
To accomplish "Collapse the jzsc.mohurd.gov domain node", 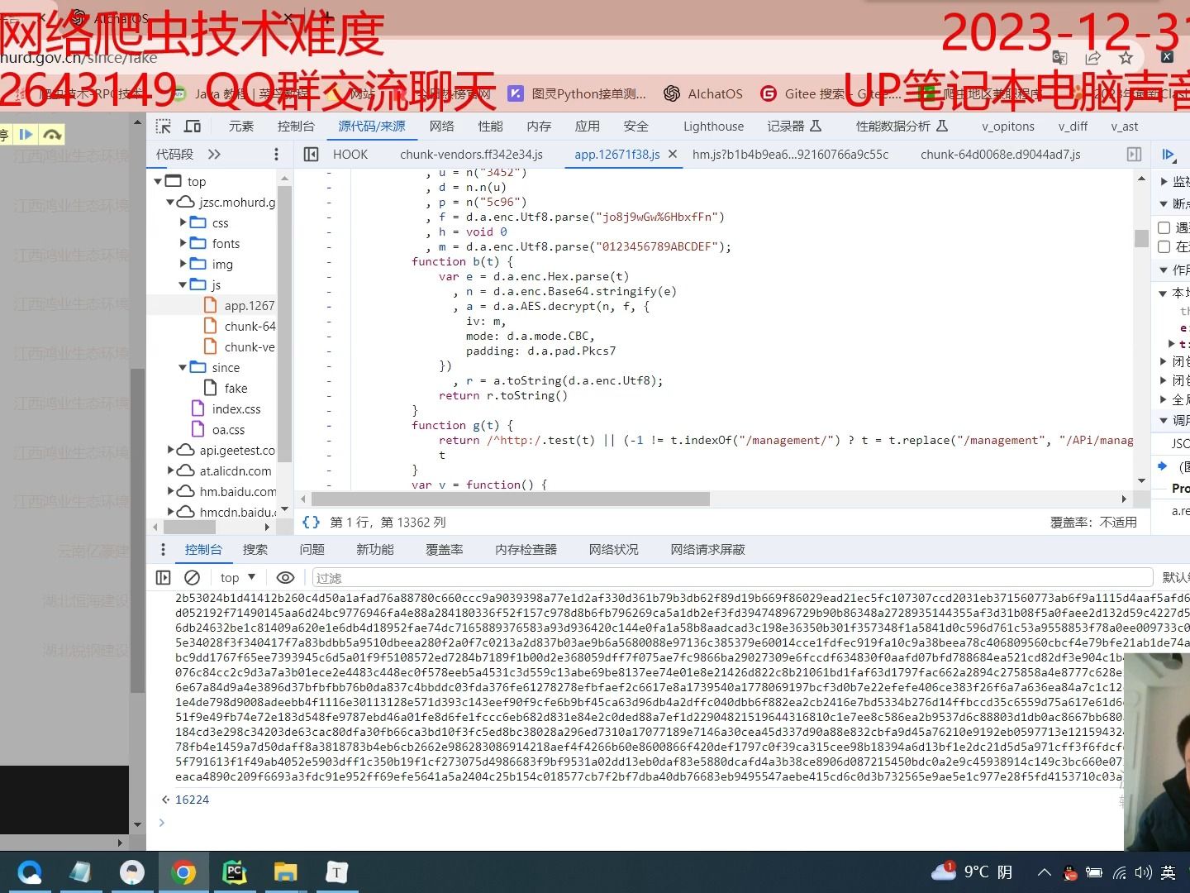I will pos(170,202).
